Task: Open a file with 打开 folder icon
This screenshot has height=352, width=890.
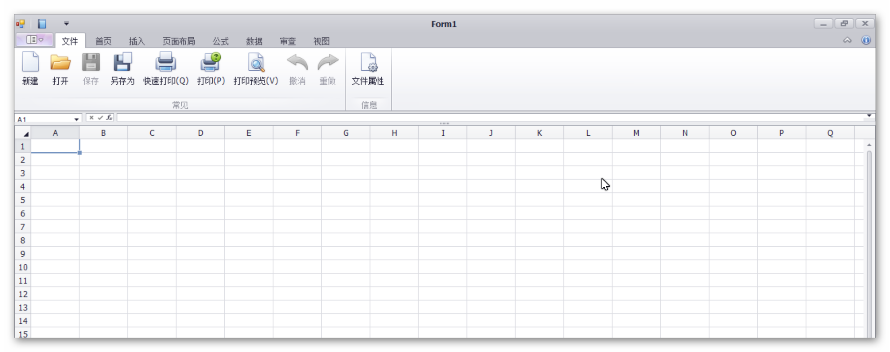Action: (60, 63)
